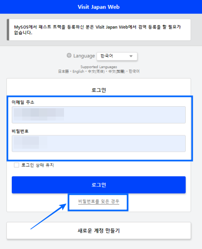Image resolution: width=202 pixels, height=249 pixels.
Task: Click the 로그인 상태 유지 label text
Action: coord(38,165)
